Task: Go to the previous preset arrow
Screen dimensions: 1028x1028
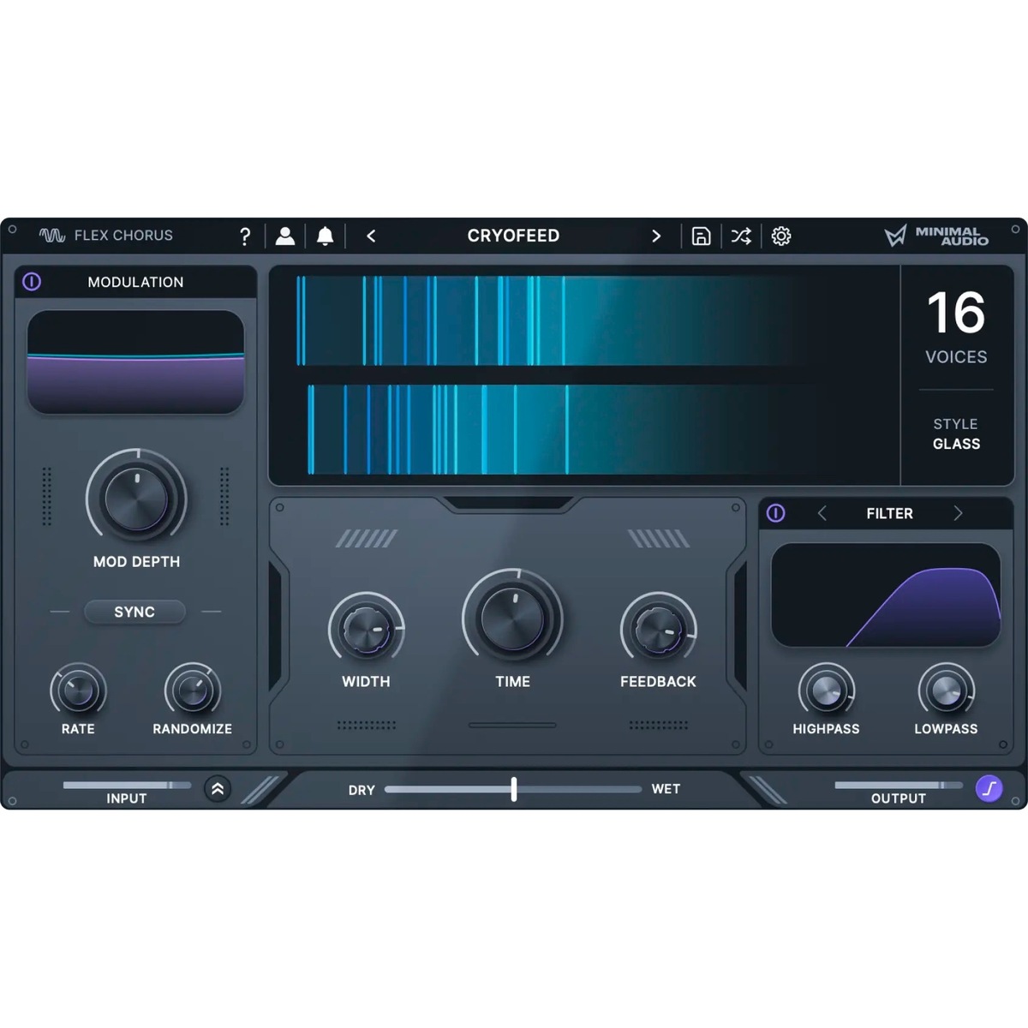Action: point(371,236)
